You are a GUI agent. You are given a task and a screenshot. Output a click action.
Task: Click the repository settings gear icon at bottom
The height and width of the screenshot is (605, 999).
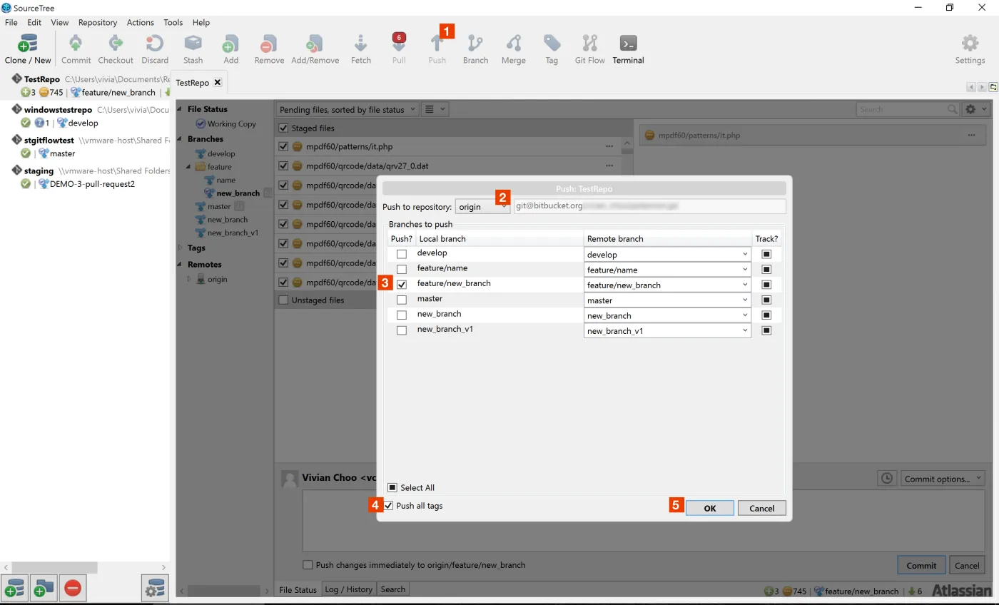(x=156, y=588)
